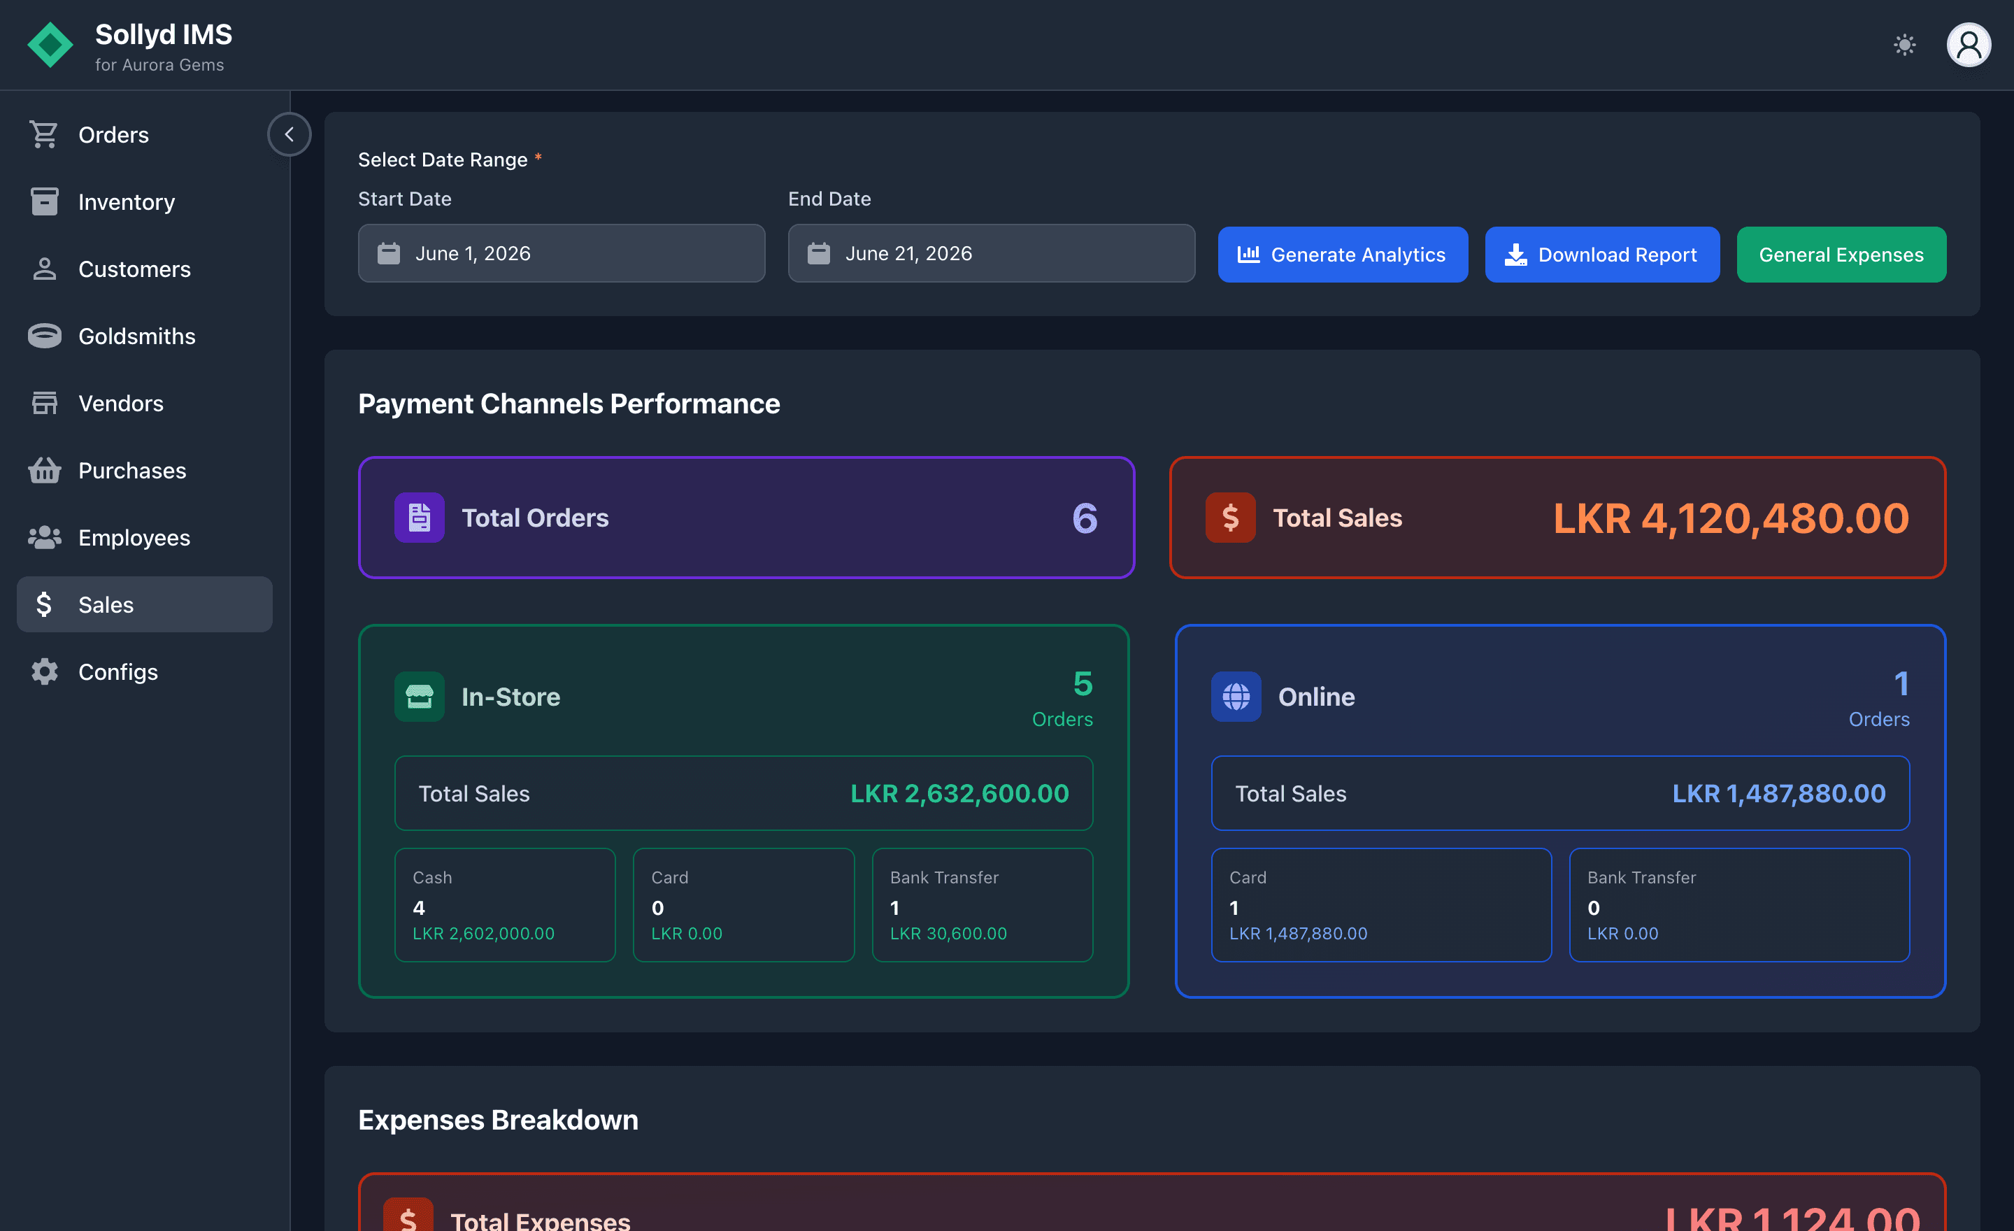Click the Total Orders card label
The image size is (2014, 1231).
536,518
